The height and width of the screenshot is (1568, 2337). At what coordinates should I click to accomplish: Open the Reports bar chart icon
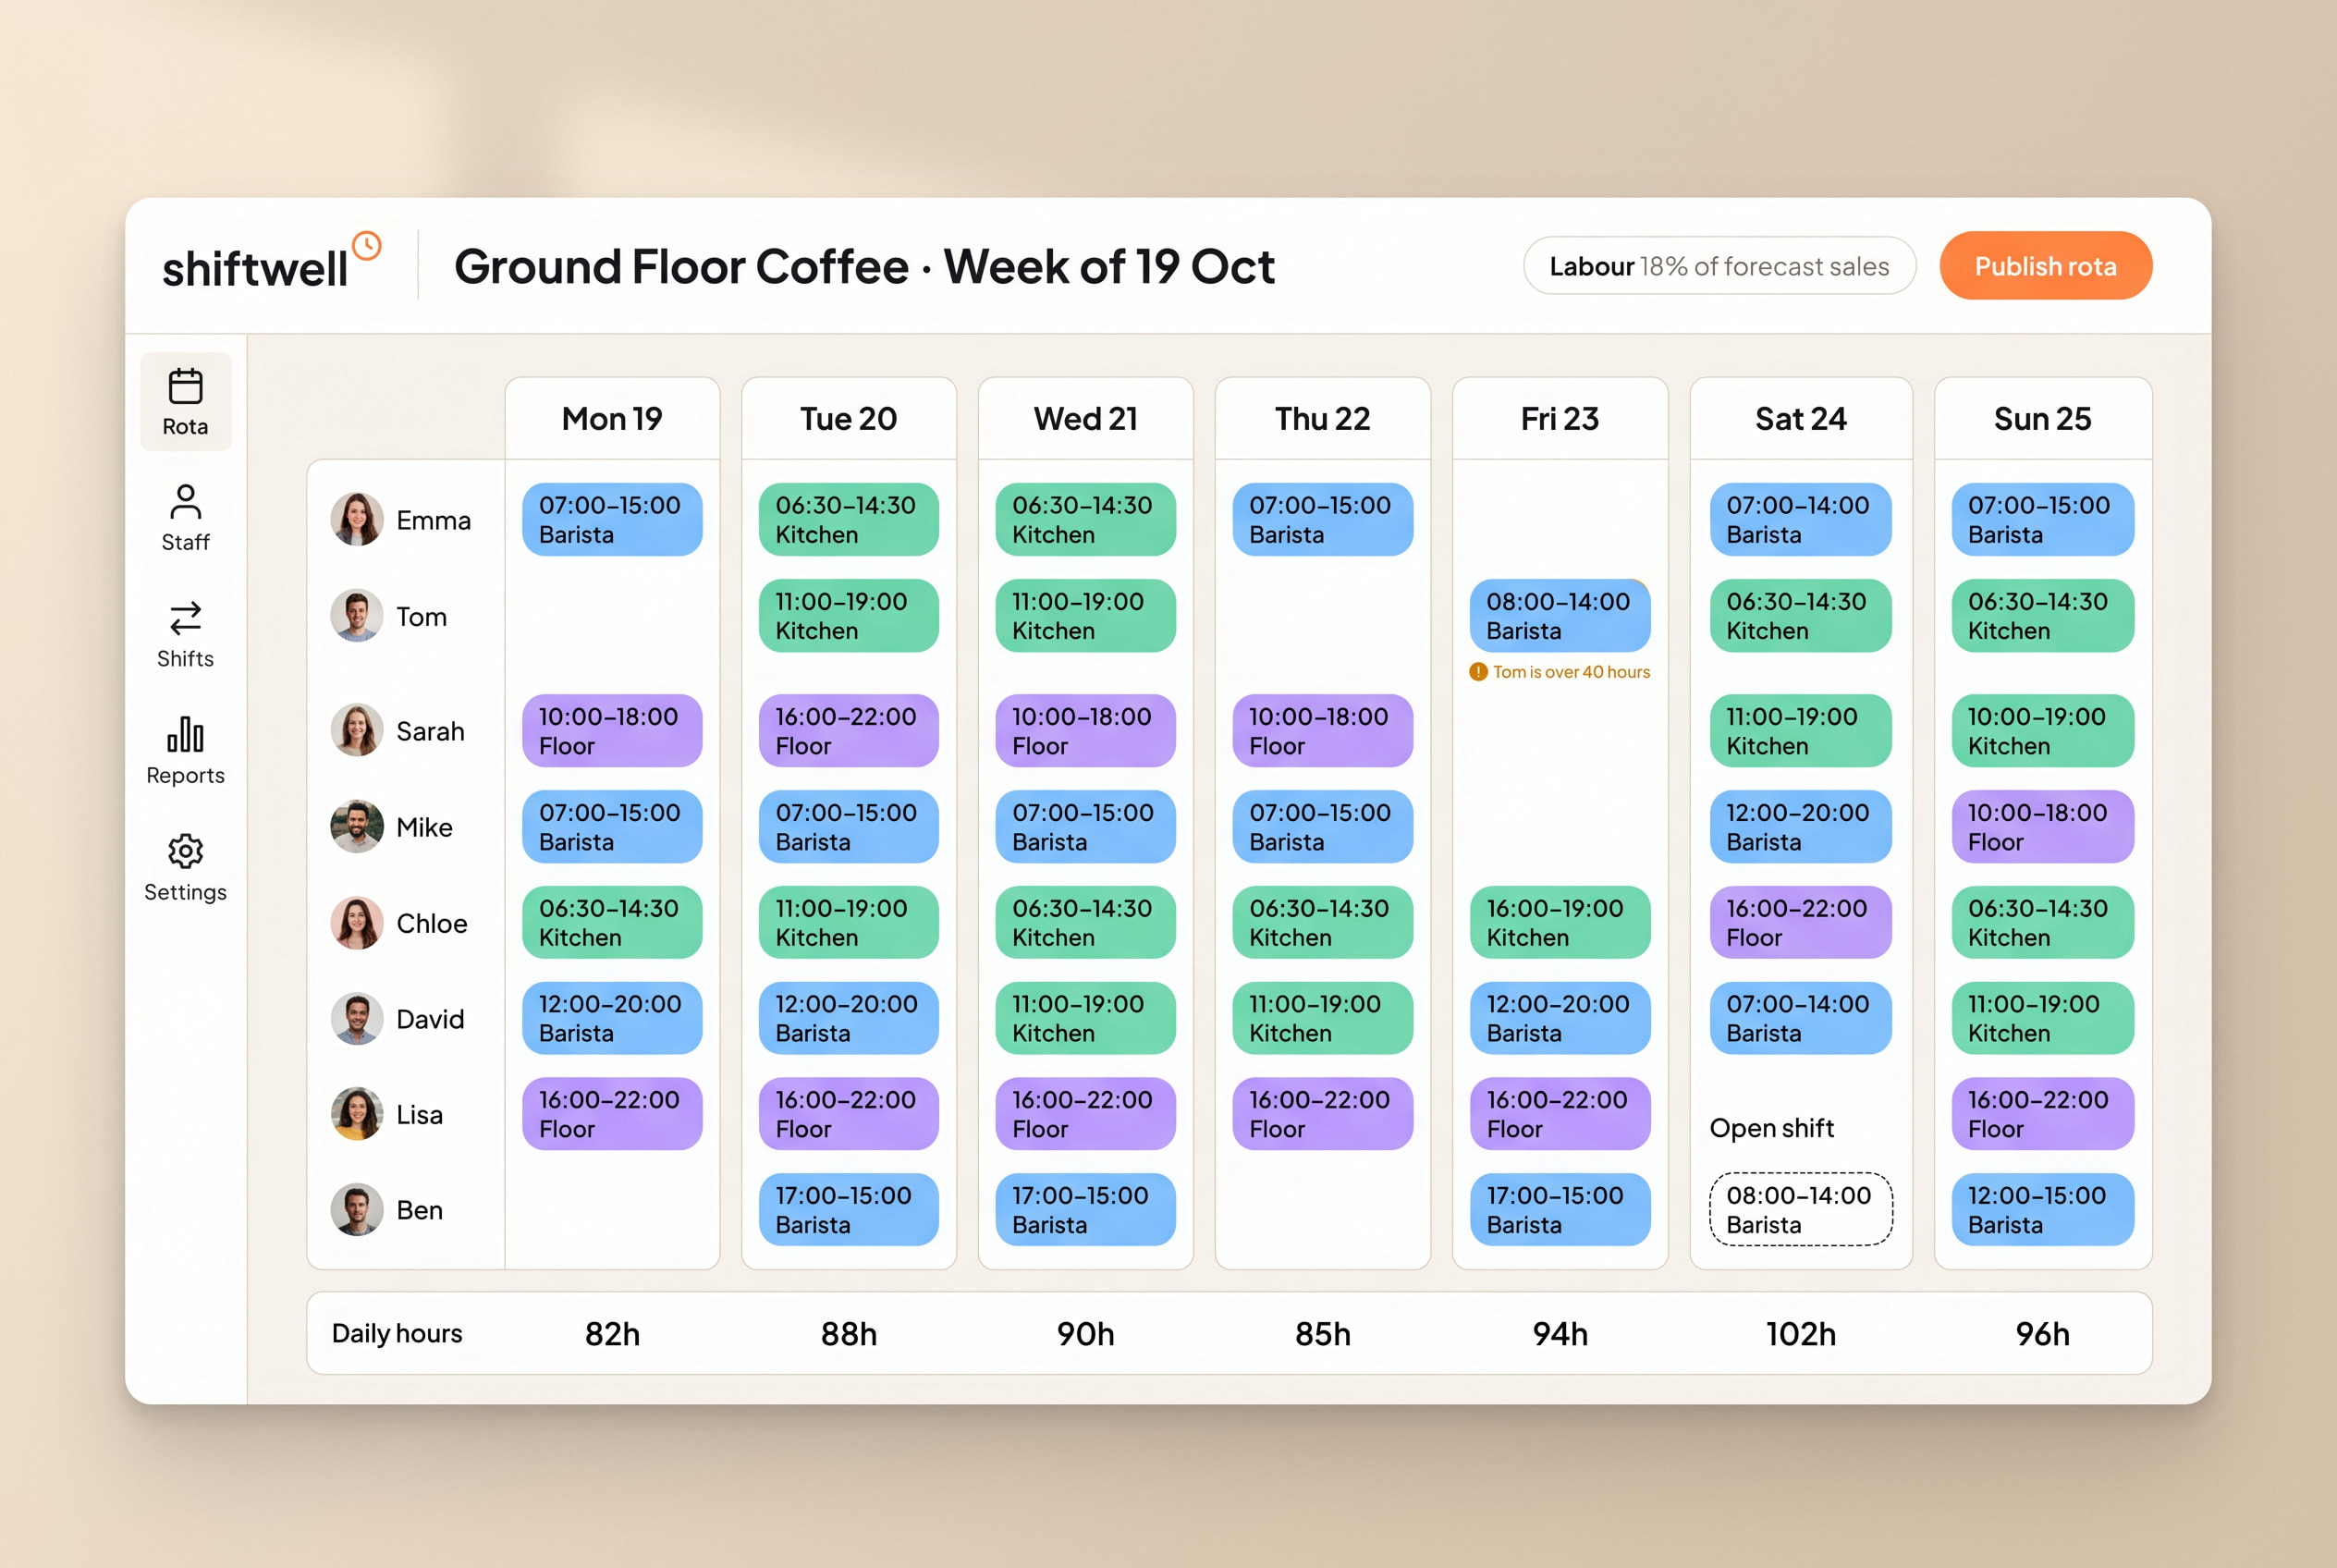[185, 734]
